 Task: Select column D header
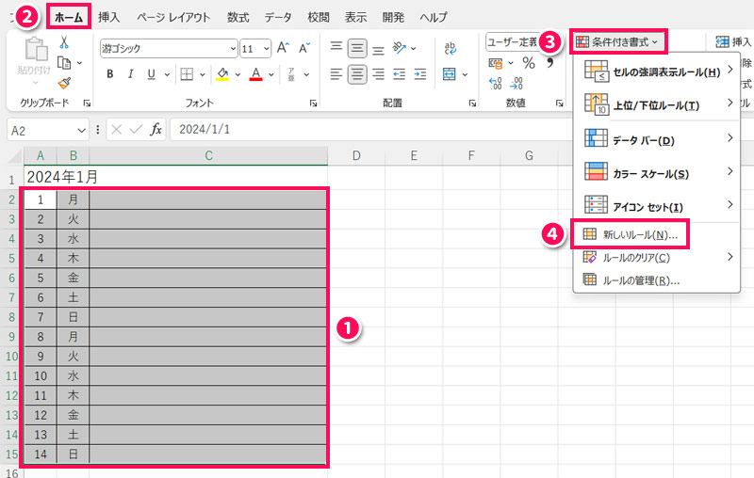click(x=356, y=155)
